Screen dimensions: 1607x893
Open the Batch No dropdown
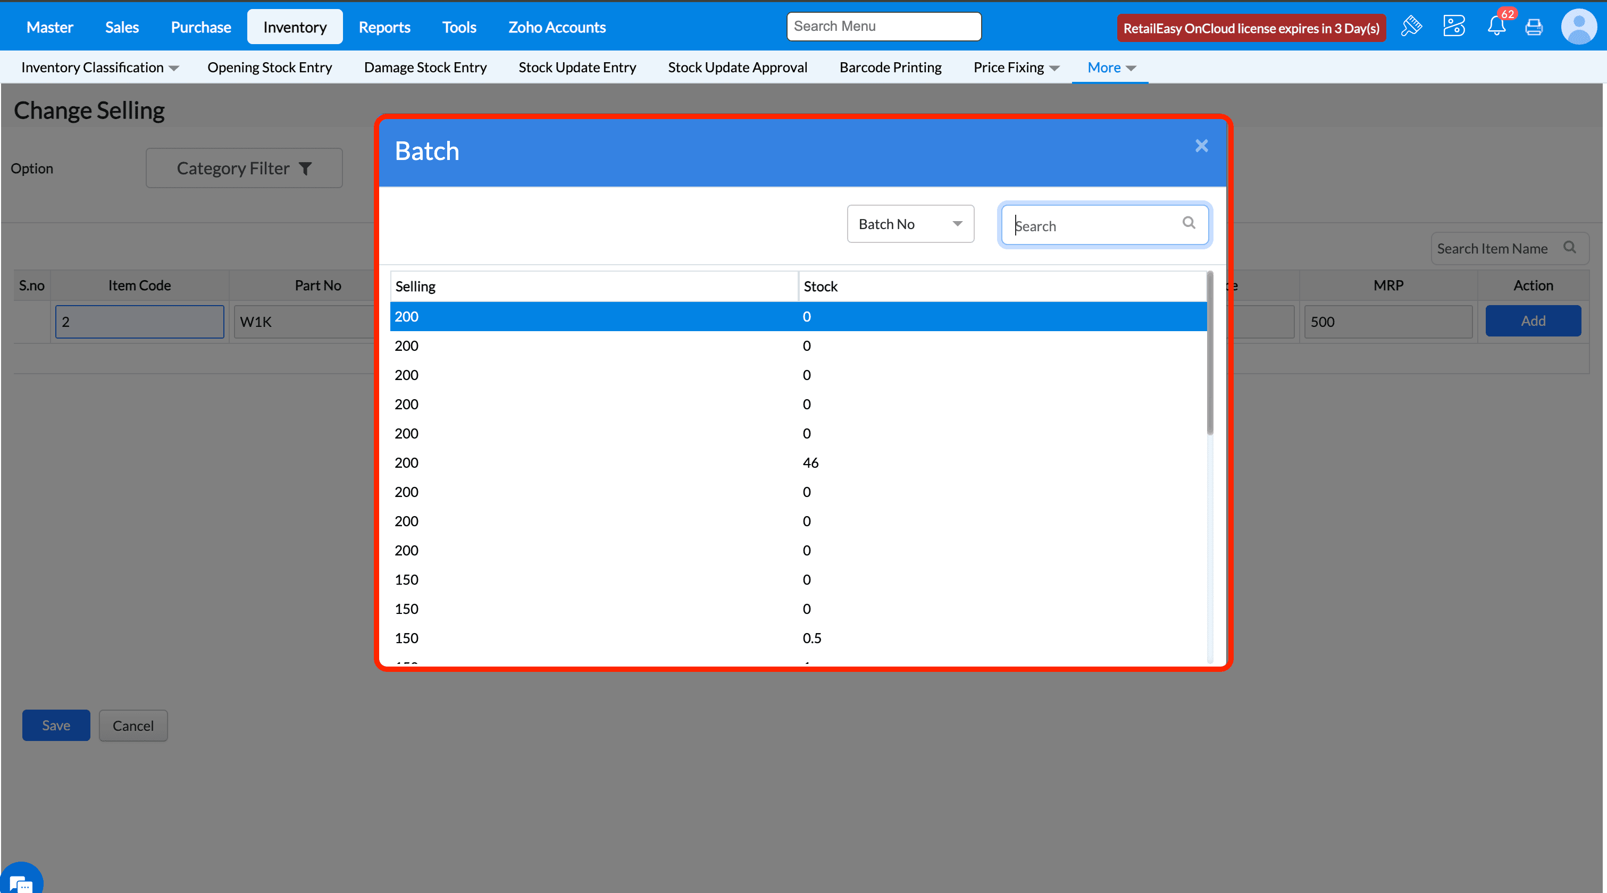pyautogui.click(x=910, y=224)
